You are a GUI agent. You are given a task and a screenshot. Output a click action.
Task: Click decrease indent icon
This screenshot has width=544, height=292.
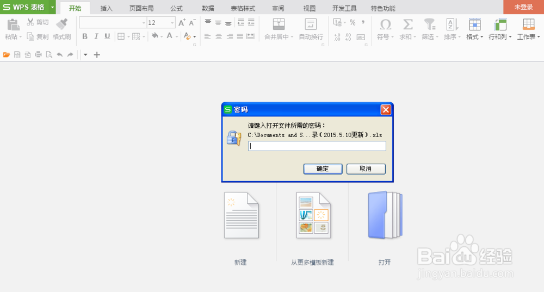[x=241, y=22]
